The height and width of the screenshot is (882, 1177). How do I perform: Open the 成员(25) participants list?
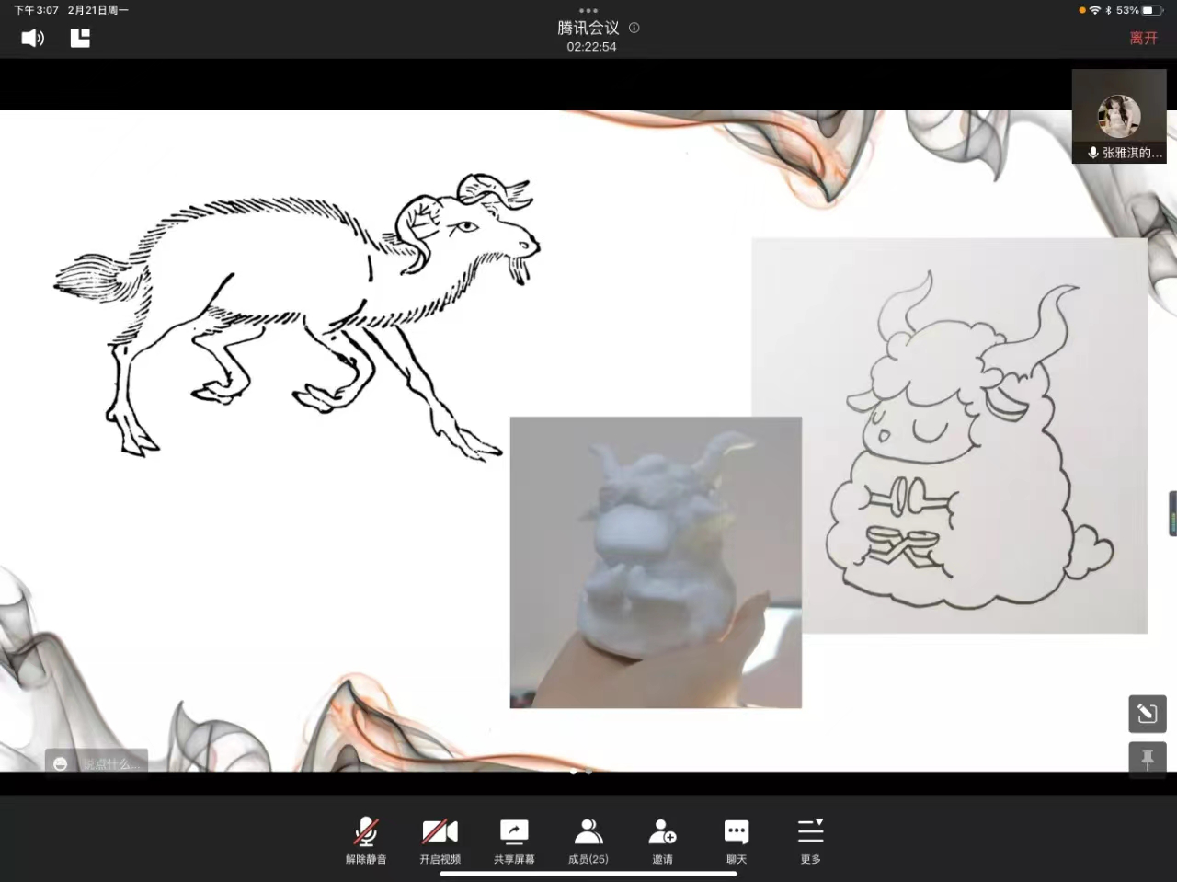(x=588, y=840)
